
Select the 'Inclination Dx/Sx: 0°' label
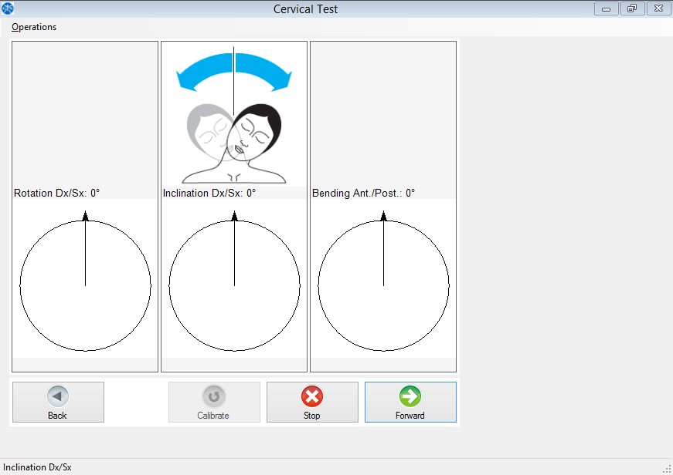209,194
